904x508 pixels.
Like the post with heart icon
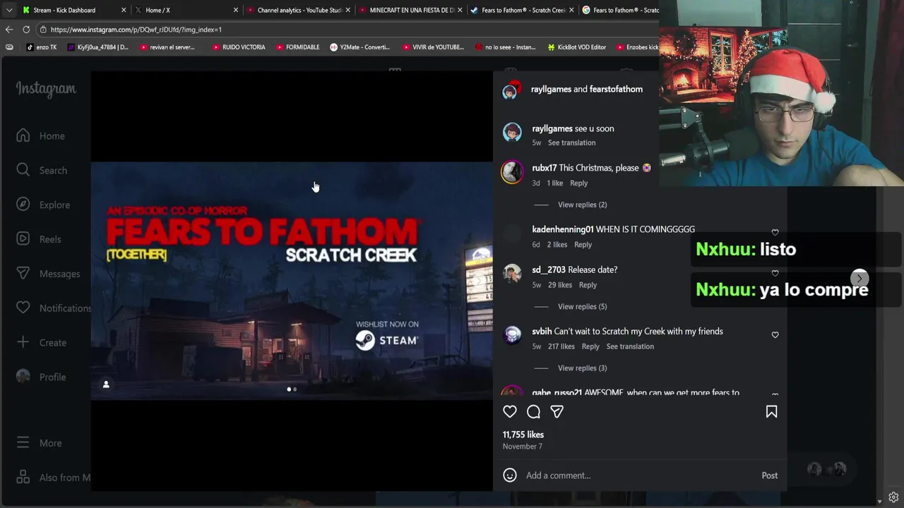(x=510, y=411)
